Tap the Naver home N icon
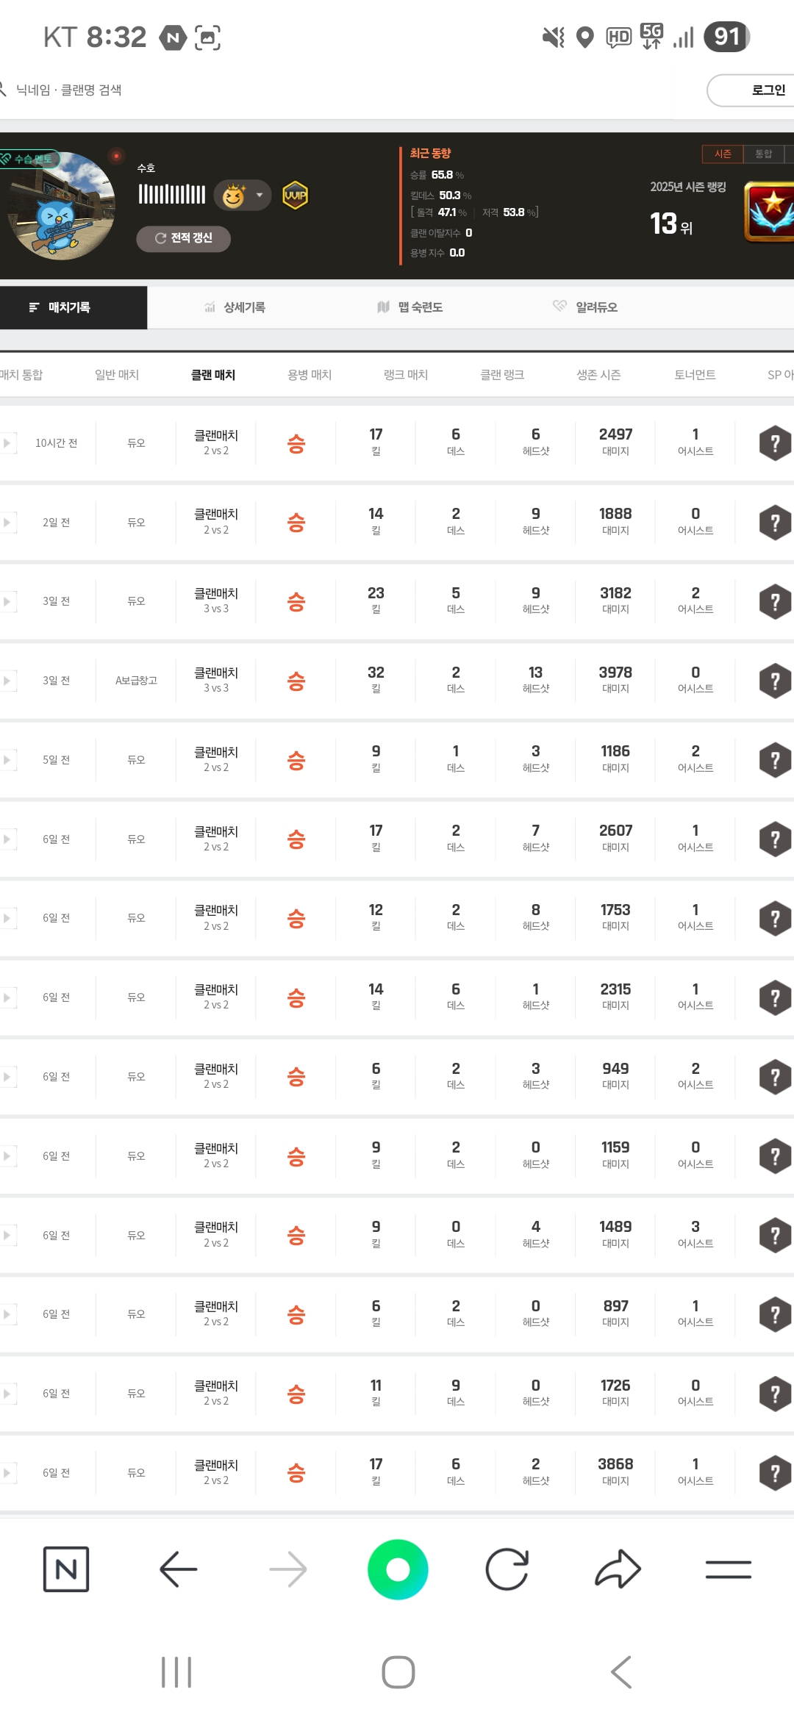 pos(66,1569)
